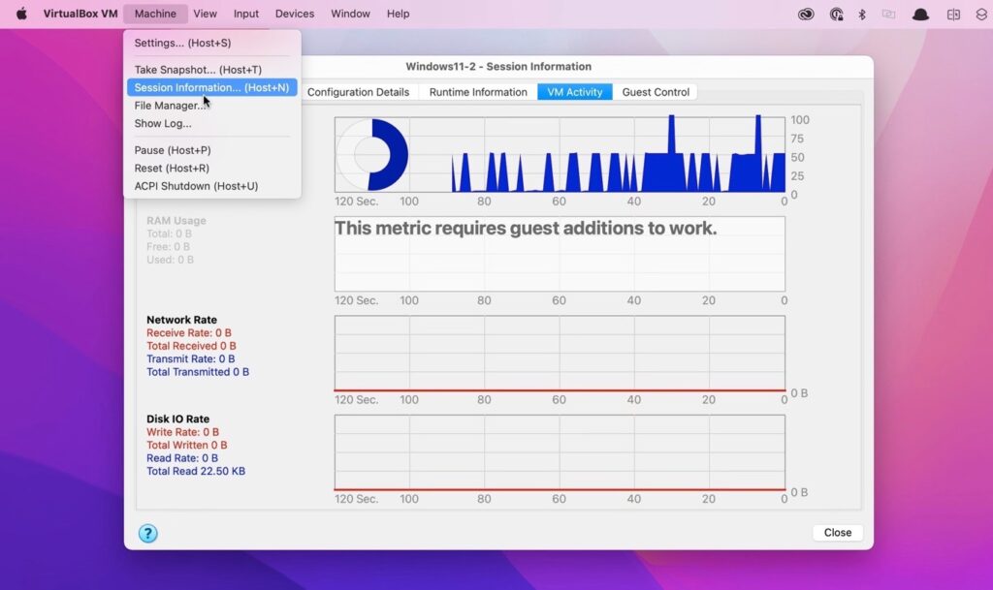
Task: Select the VM Activity tab
Action: point(574,92)
